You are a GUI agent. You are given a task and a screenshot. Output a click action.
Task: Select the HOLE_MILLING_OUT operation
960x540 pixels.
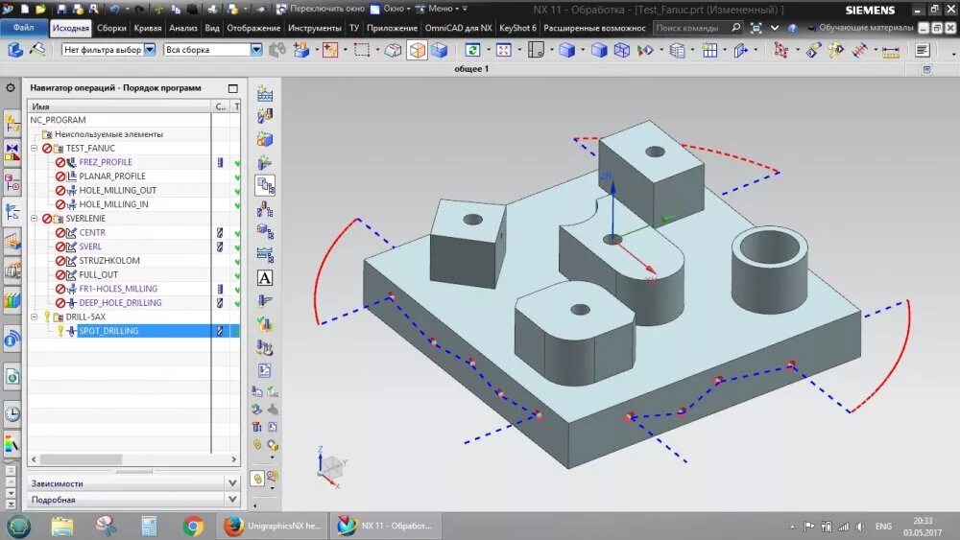pos(117,190)
